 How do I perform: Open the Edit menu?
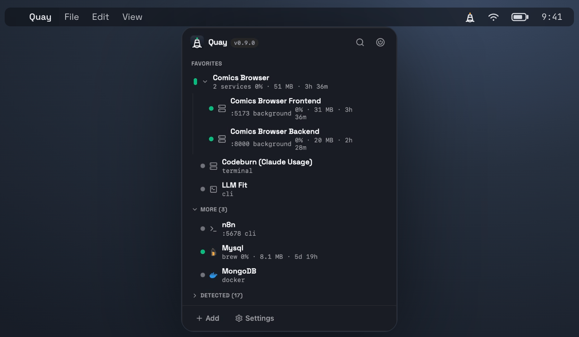click(100, 17)
